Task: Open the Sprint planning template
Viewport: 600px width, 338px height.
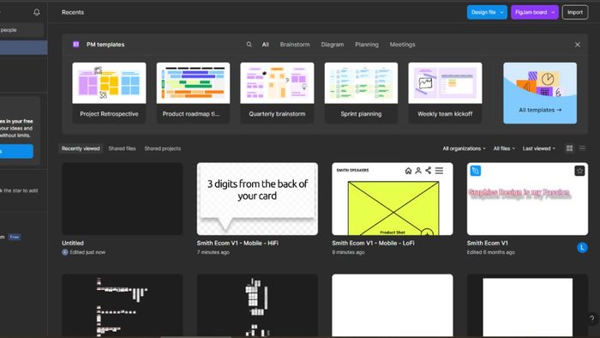Action: (x=361, y=93)
